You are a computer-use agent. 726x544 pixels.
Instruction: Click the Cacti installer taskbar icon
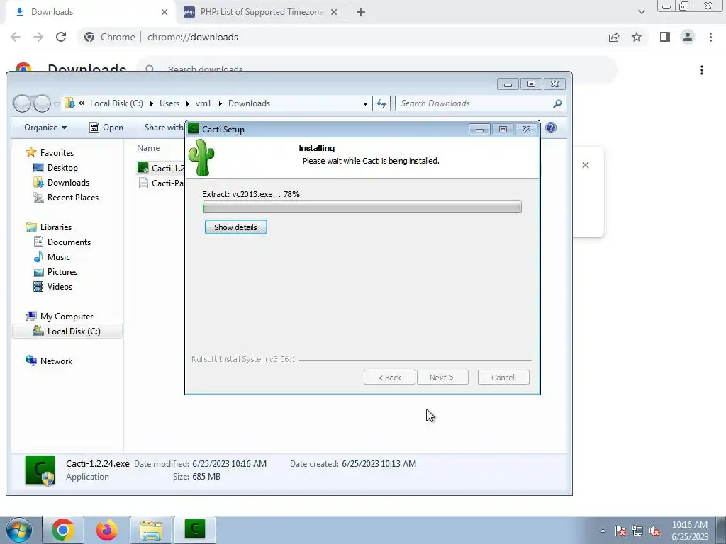click(x=194, y=530)
